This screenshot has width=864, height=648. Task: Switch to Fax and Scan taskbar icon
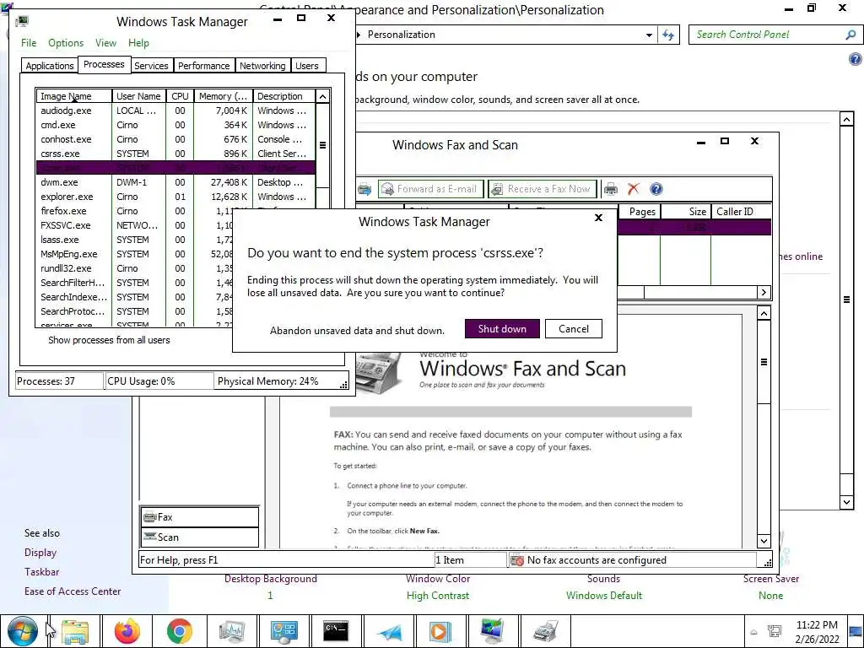545,631
